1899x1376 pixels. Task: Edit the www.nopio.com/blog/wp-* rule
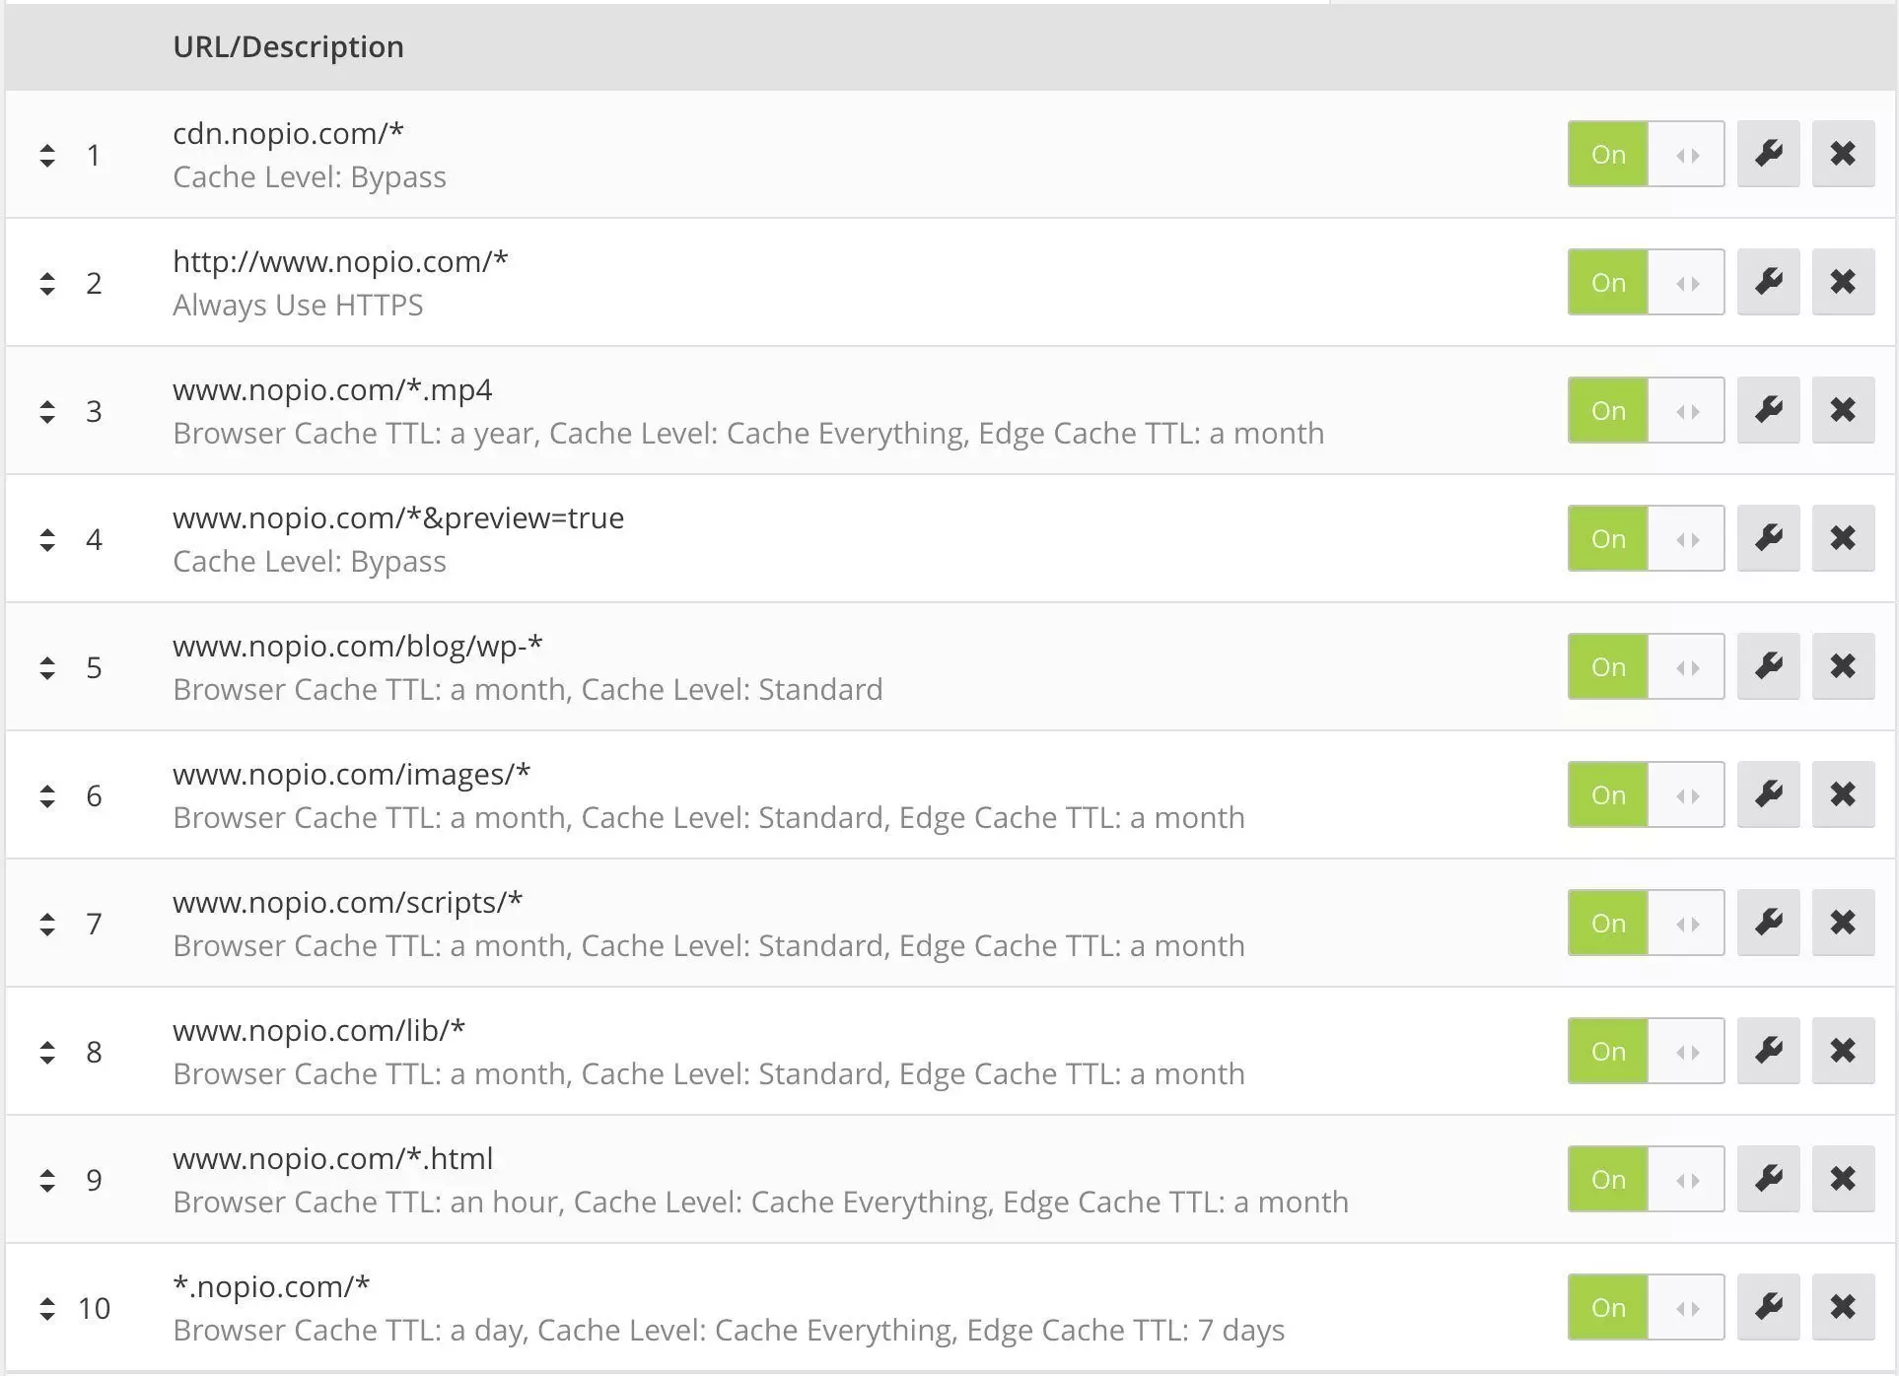[x=1769, y=666]
